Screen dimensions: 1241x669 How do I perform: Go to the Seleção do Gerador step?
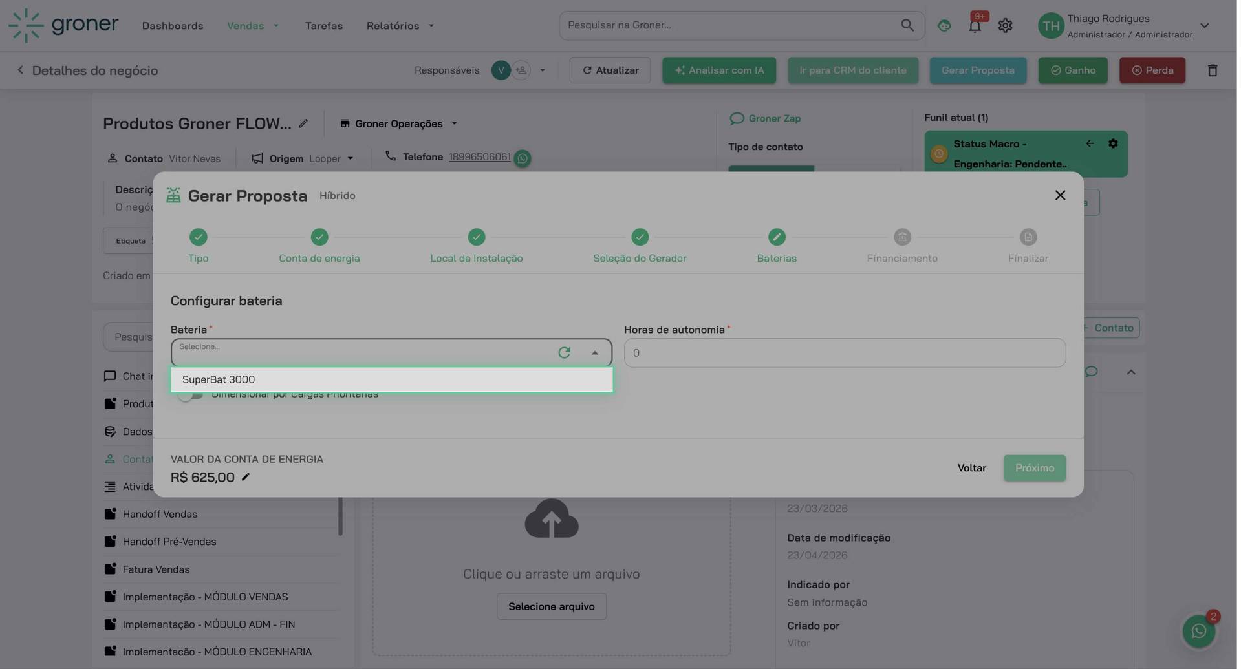point(639,238)
